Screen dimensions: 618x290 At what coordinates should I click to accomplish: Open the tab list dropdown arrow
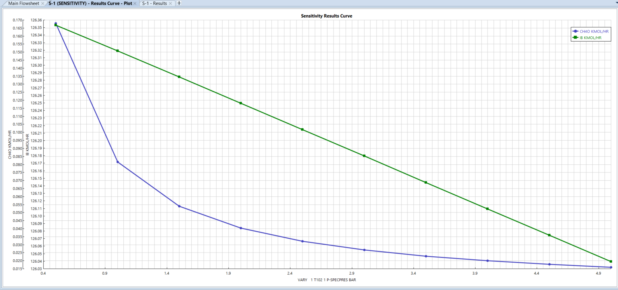click(616, 3)
